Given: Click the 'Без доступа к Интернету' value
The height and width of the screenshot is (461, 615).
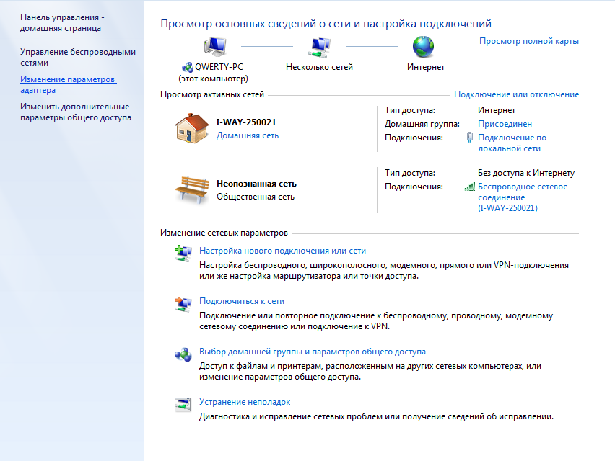Looking at the screenshot, I should coord(526,173).
